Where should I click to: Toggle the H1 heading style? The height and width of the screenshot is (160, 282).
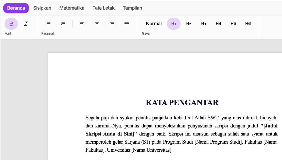tap(174, 24)
